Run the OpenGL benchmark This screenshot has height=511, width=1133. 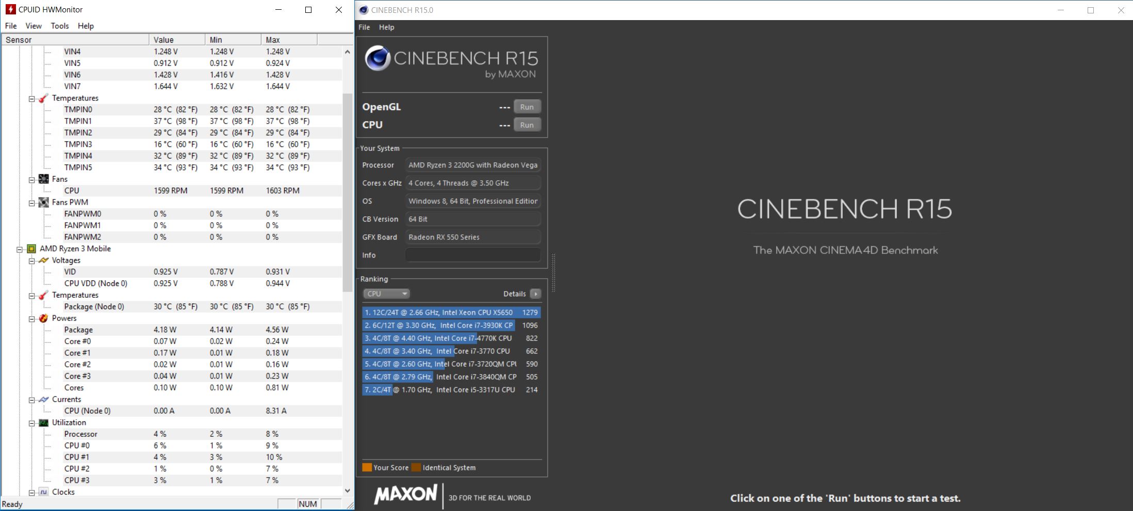(x=527, y=107)
